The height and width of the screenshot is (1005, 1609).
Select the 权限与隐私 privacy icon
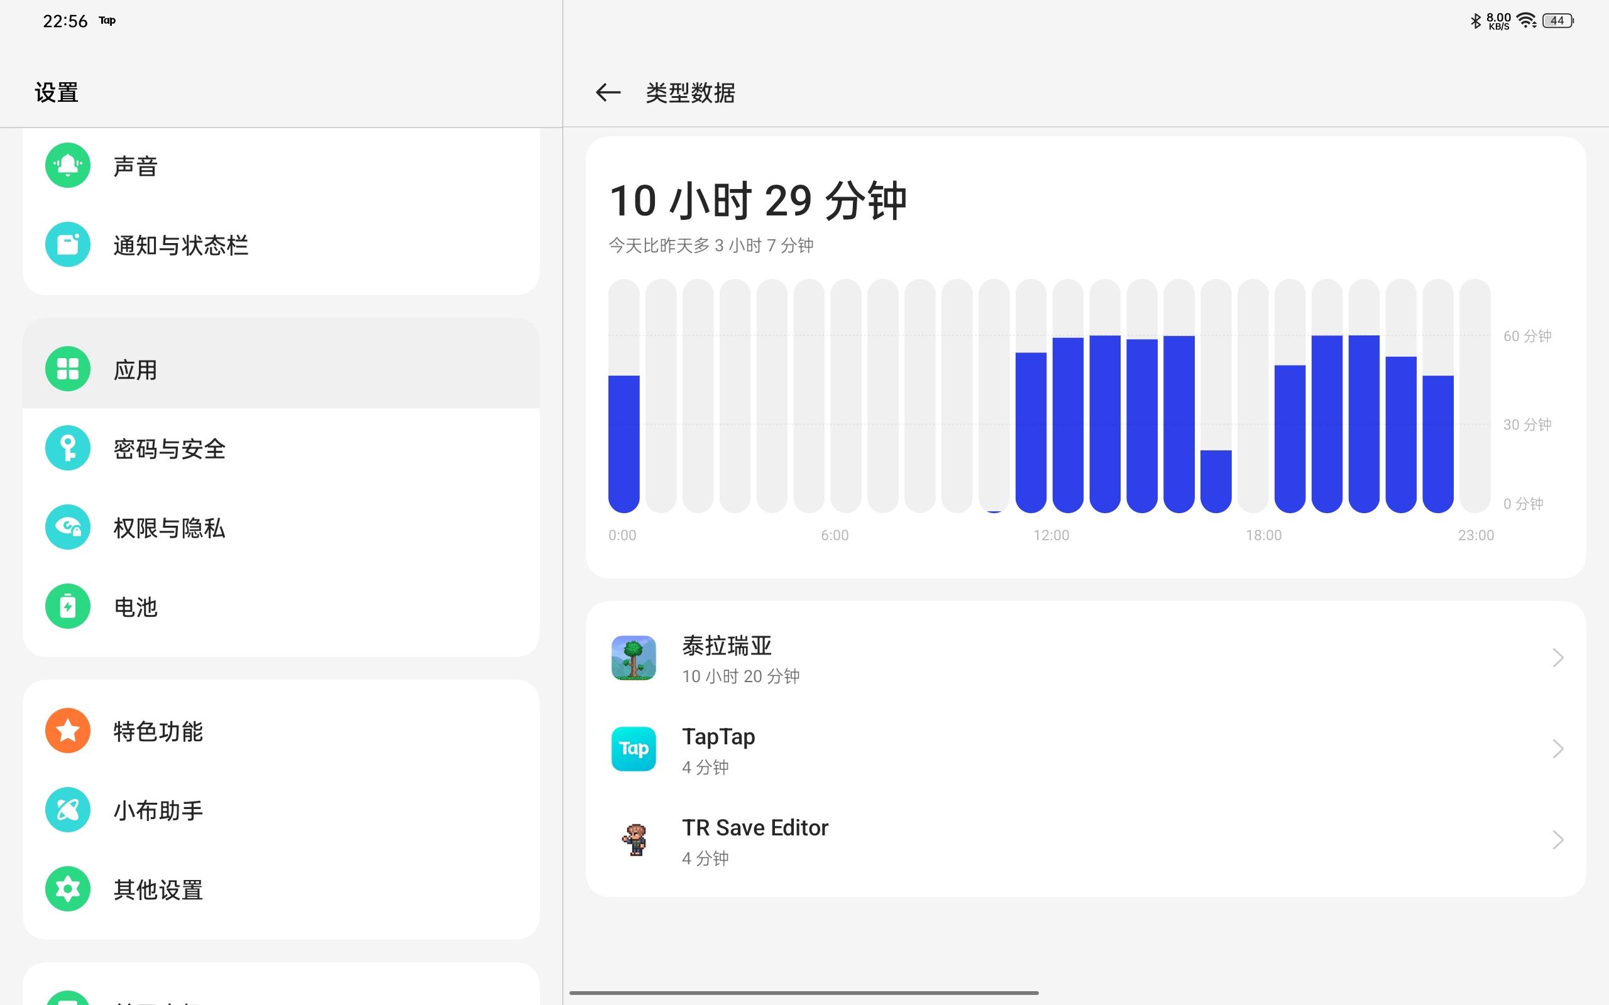67,527
